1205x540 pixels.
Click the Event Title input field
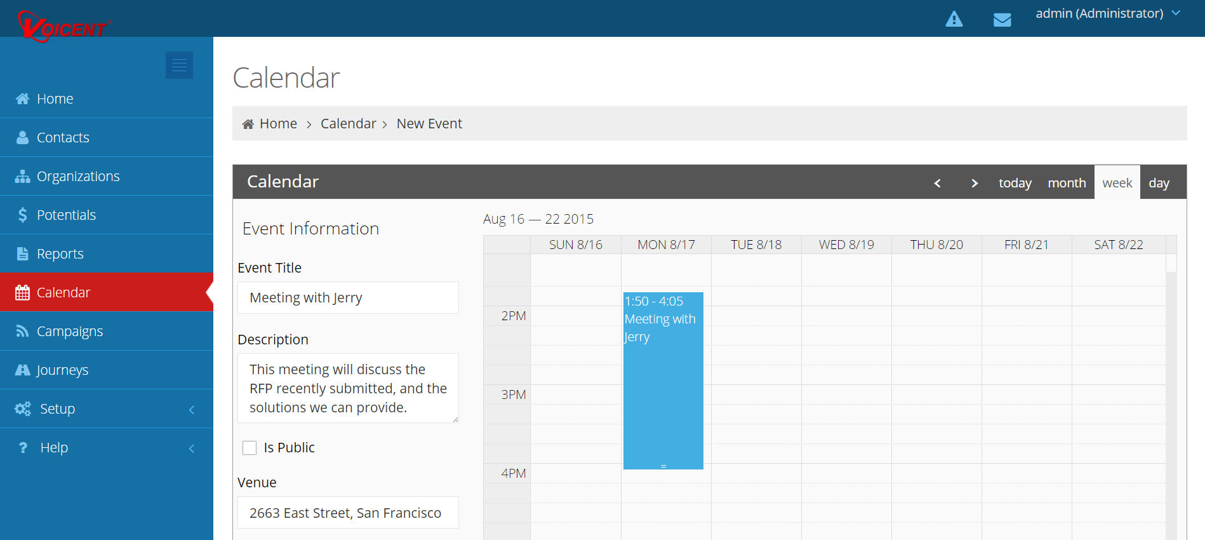click(x=348, y=297)
